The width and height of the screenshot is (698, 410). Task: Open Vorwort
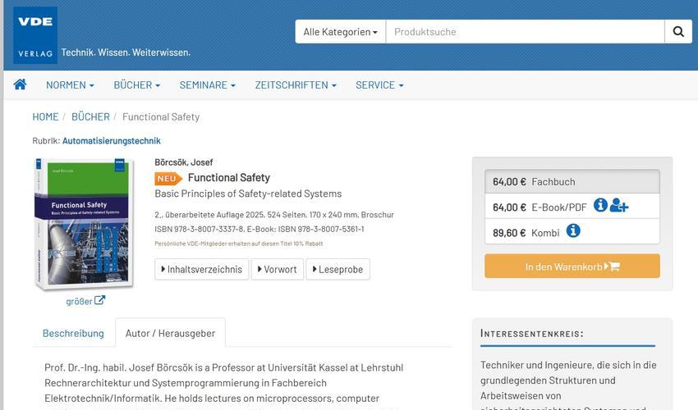coord(278,269)
